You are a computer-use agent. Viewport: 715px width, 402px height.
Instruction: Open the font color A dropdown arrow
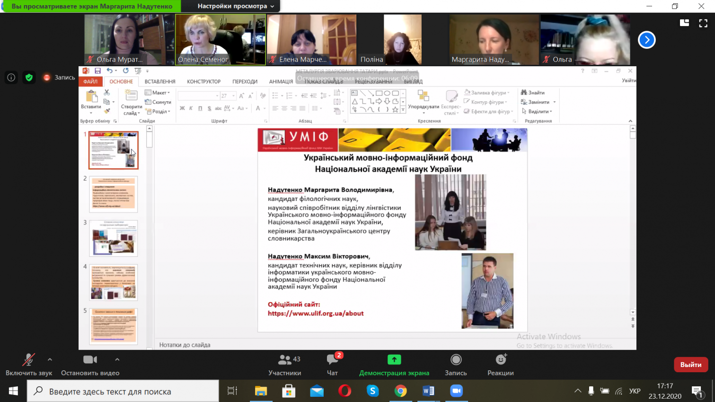pyautogui.click(x=264, y=108)
